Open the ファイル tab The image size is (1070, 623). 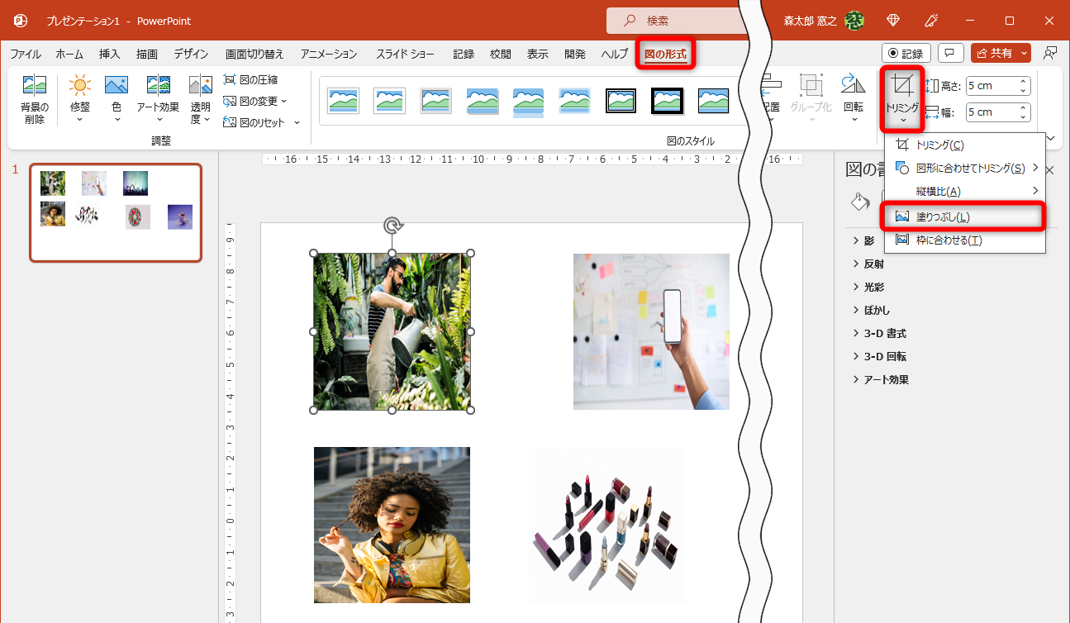[26, 54]
